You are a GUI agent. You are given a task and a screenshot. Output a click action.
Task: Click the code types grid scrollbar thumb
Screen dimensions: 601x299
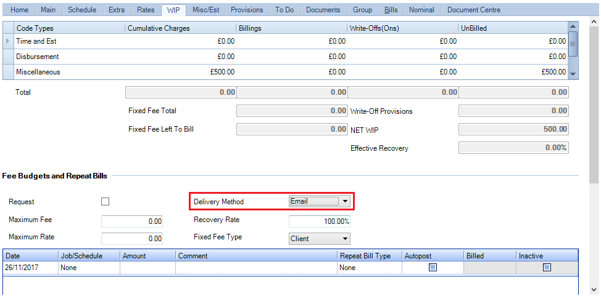pyautogui.click(x=573, y=44)
